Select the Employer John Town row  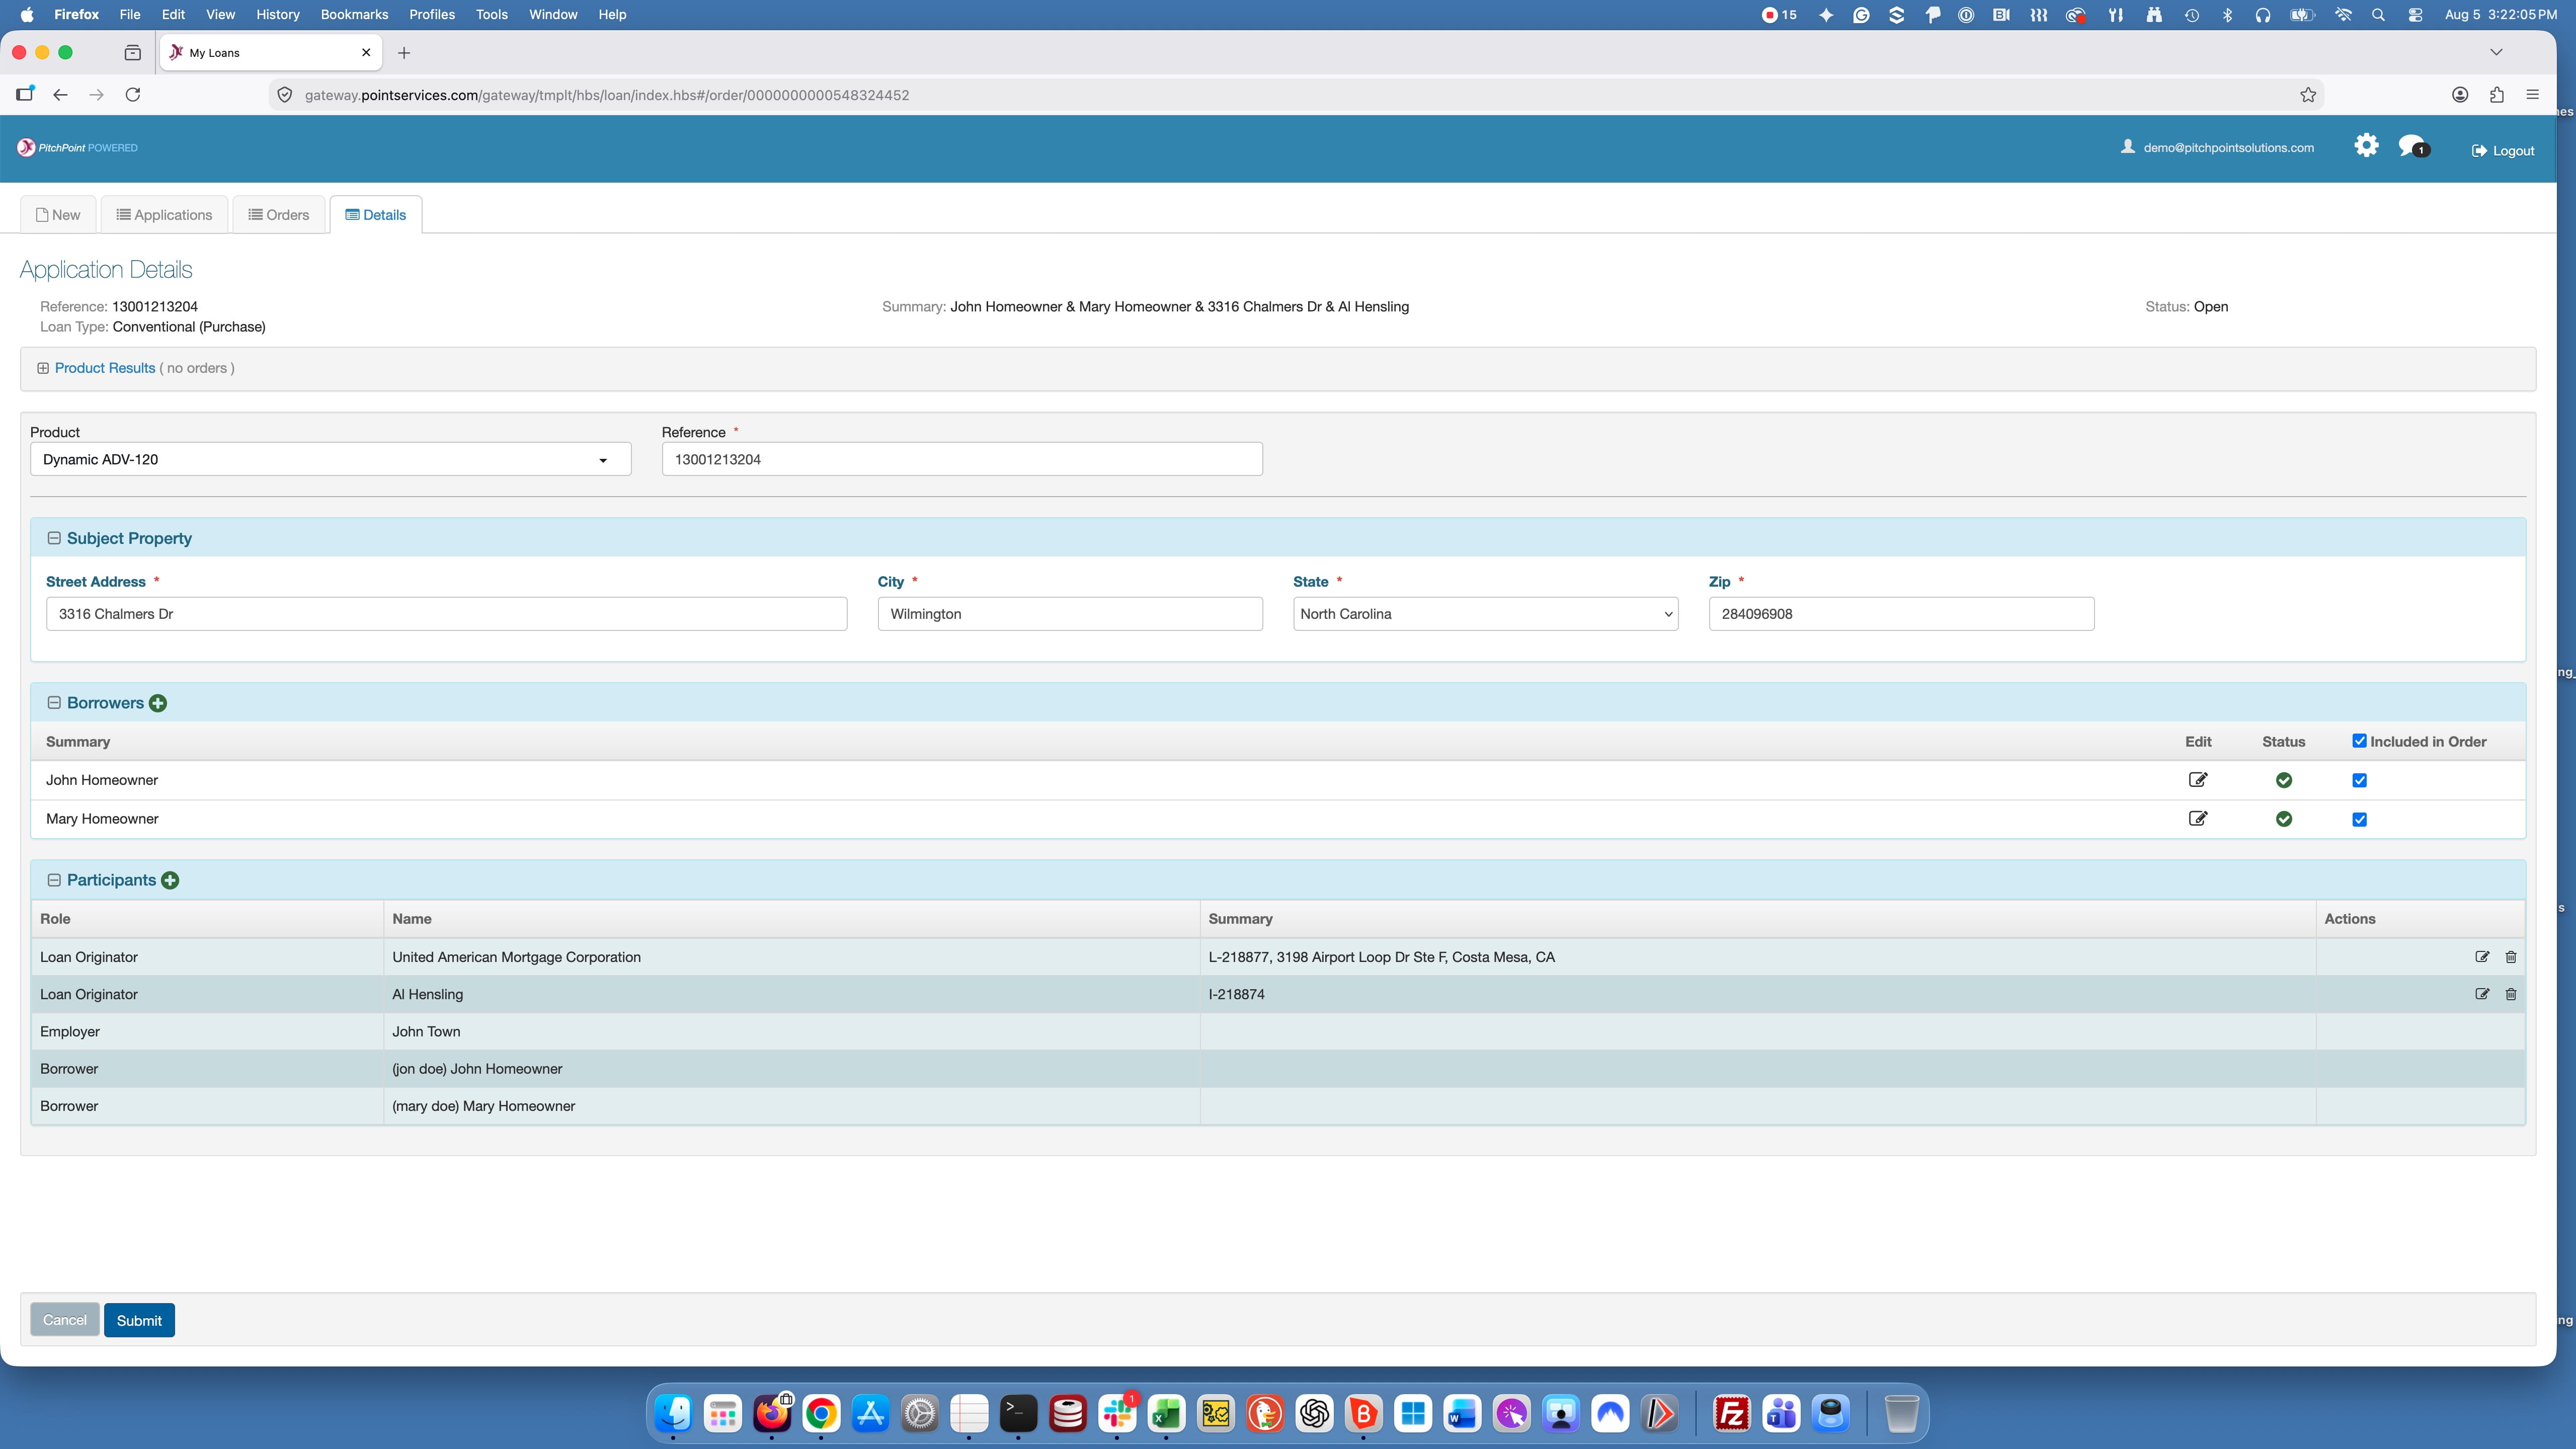click(x=1278, y=1032)
